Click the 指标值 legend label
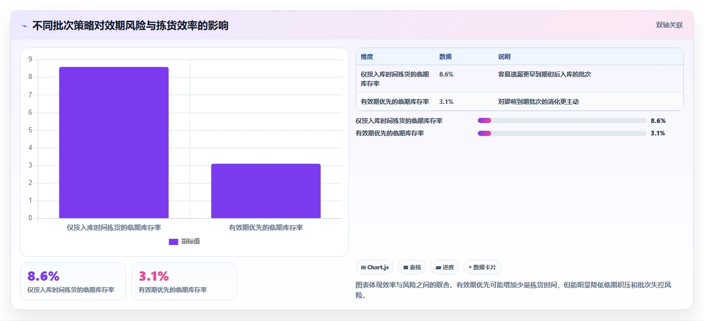This screenshot has width=704, height=321. point(191,241)
